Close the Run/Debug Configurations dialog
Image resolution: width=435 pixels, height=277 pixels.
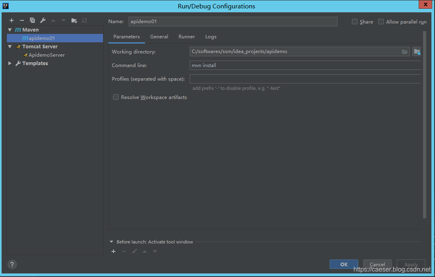coord(425,4)
